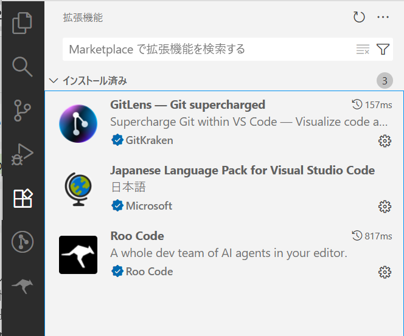Open the manage gear for GitLens

(x=385, y=141)
